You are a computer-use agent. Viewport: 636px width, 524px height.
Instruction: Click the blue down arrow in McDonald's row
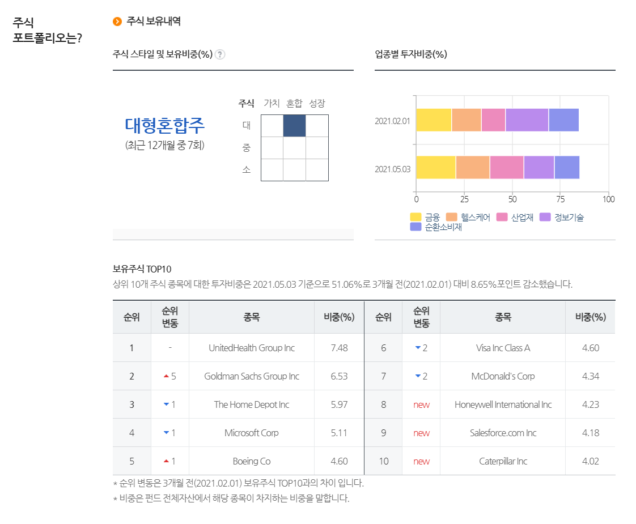tap(418, 376)
